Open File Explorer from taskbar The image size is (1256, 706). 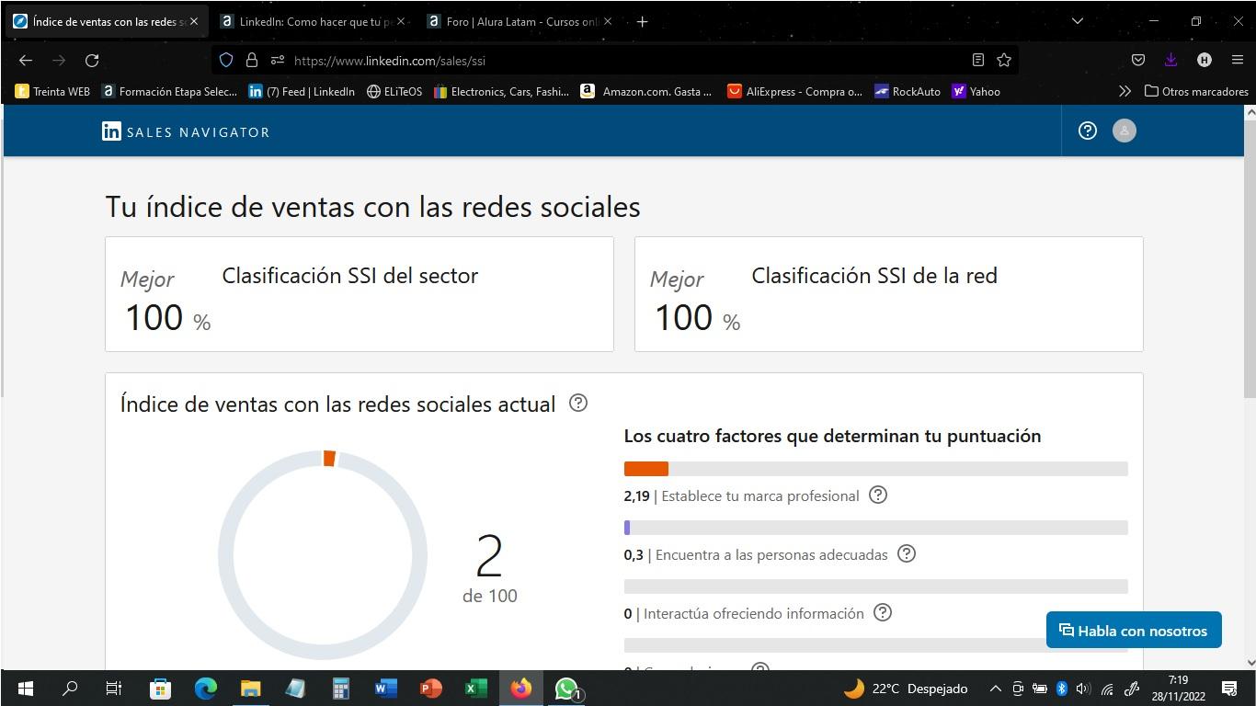pos(250,688)
